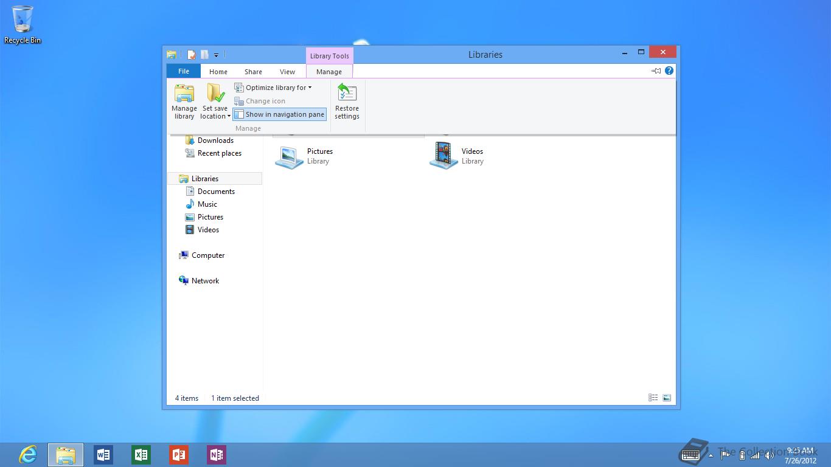Click Restore settings icon
The image size is (831, 467).
coord(347,92)
